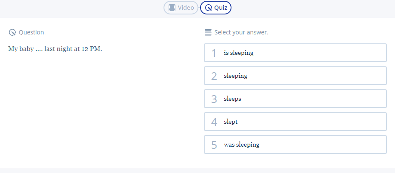The image size is (395, 173).
Task: Click the circular Q icon on Quiz tab
Action: tap(208, 8)
